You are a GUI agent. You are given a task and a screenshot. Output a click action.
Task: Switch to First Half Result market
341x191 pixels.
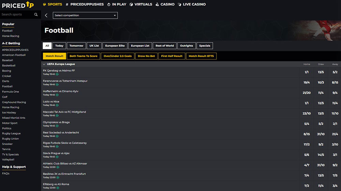(x=172, y=56)
